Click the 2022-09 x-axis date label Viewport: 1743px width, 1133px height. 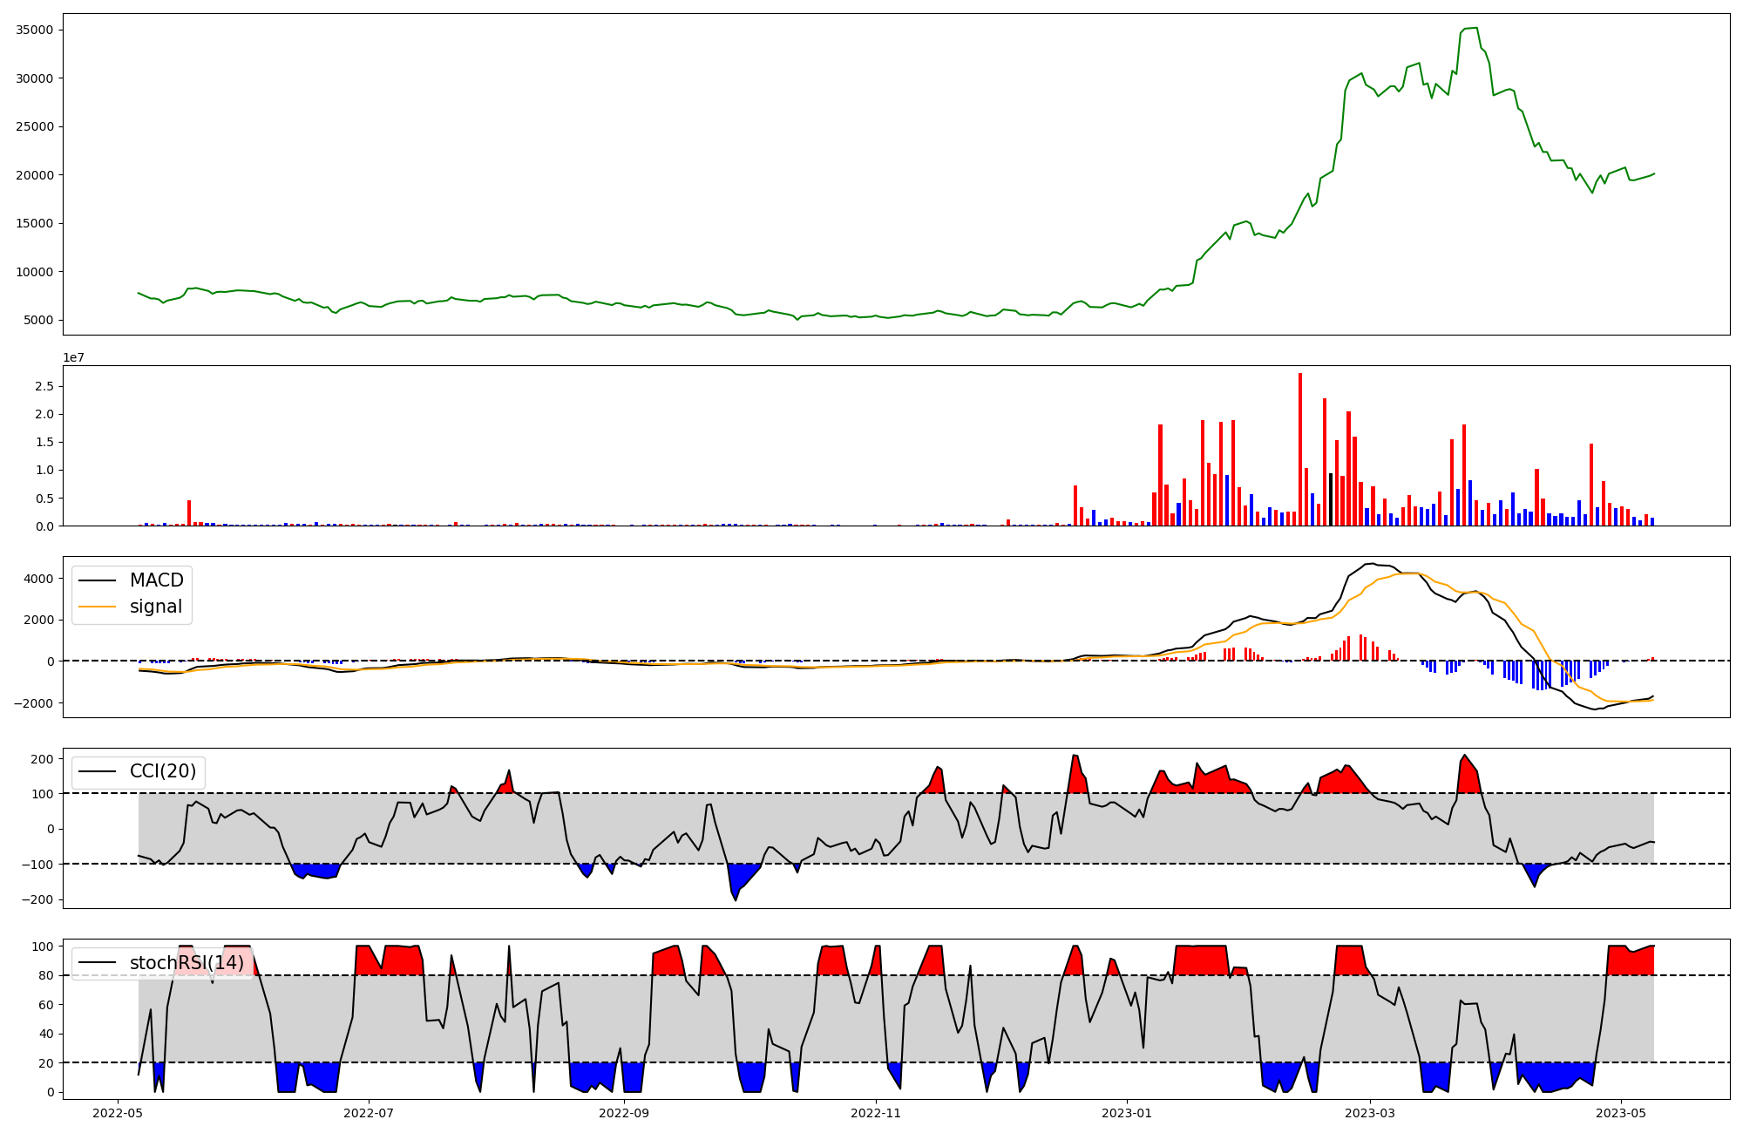[x=624, y=1113]
